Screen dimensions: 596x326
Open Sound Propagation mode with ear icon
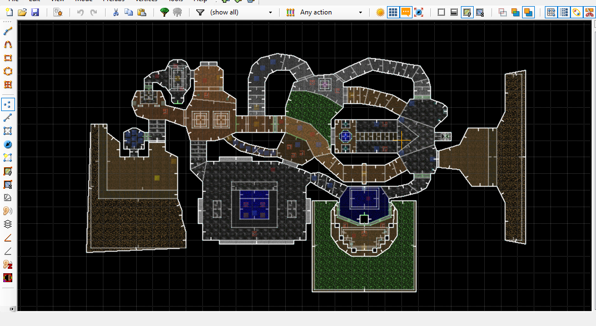(8, 211)
